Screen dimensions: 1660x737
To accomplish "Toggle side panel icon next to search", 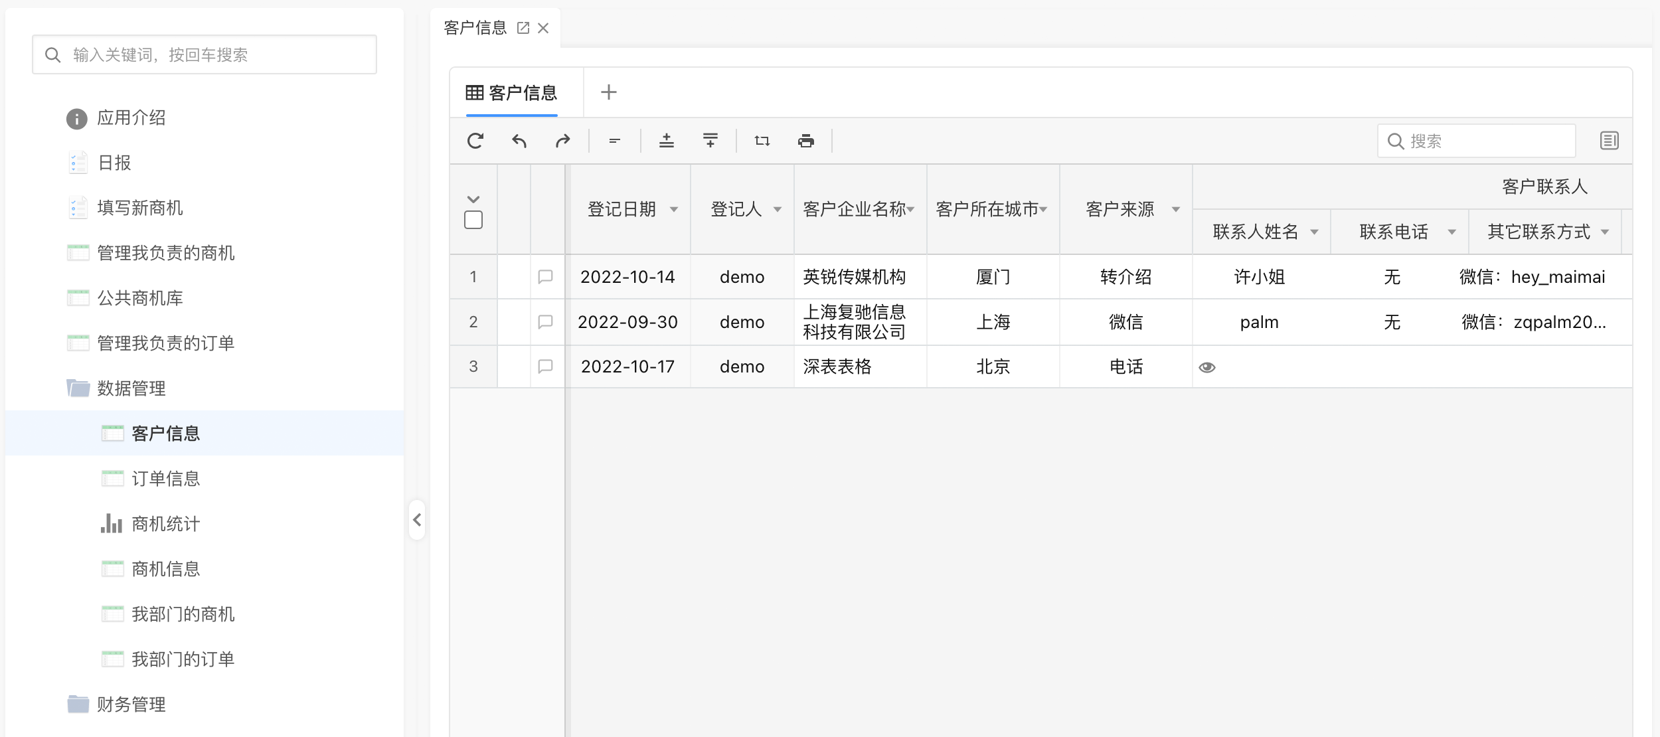I will pos(1609,141).
